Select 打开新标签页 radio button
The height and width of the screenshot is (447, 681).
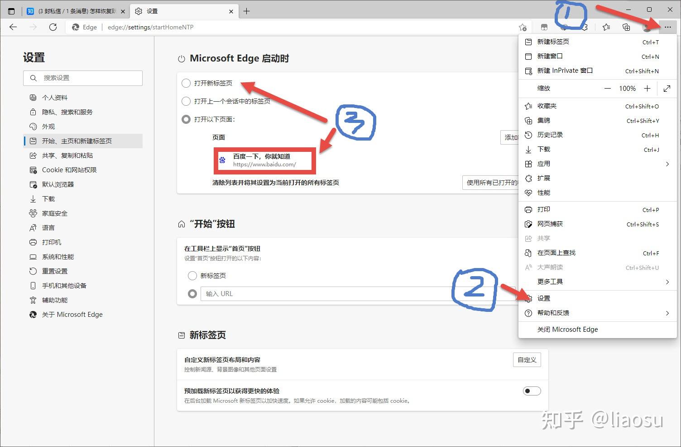[186, 83]
